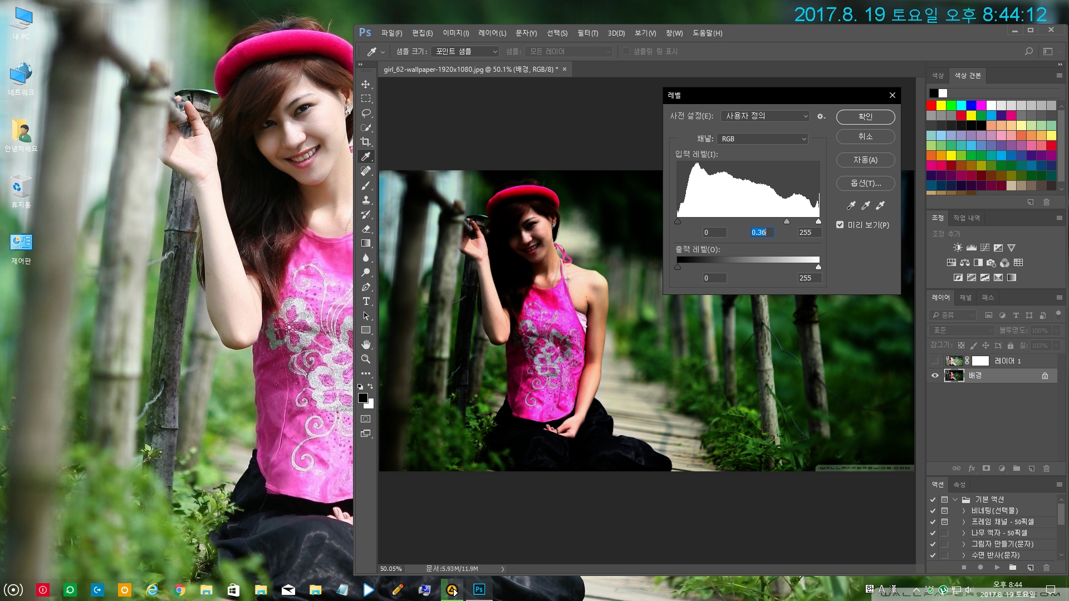Image resolution: width=1069 pixels, height=601 pixels.
Task: Toggle dialog box for 나무 액자 action
Action: pos(944,533)
